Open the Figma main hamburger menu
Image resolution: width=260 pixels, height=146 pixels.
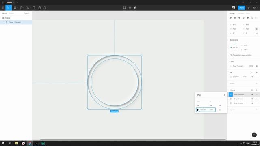2,8
